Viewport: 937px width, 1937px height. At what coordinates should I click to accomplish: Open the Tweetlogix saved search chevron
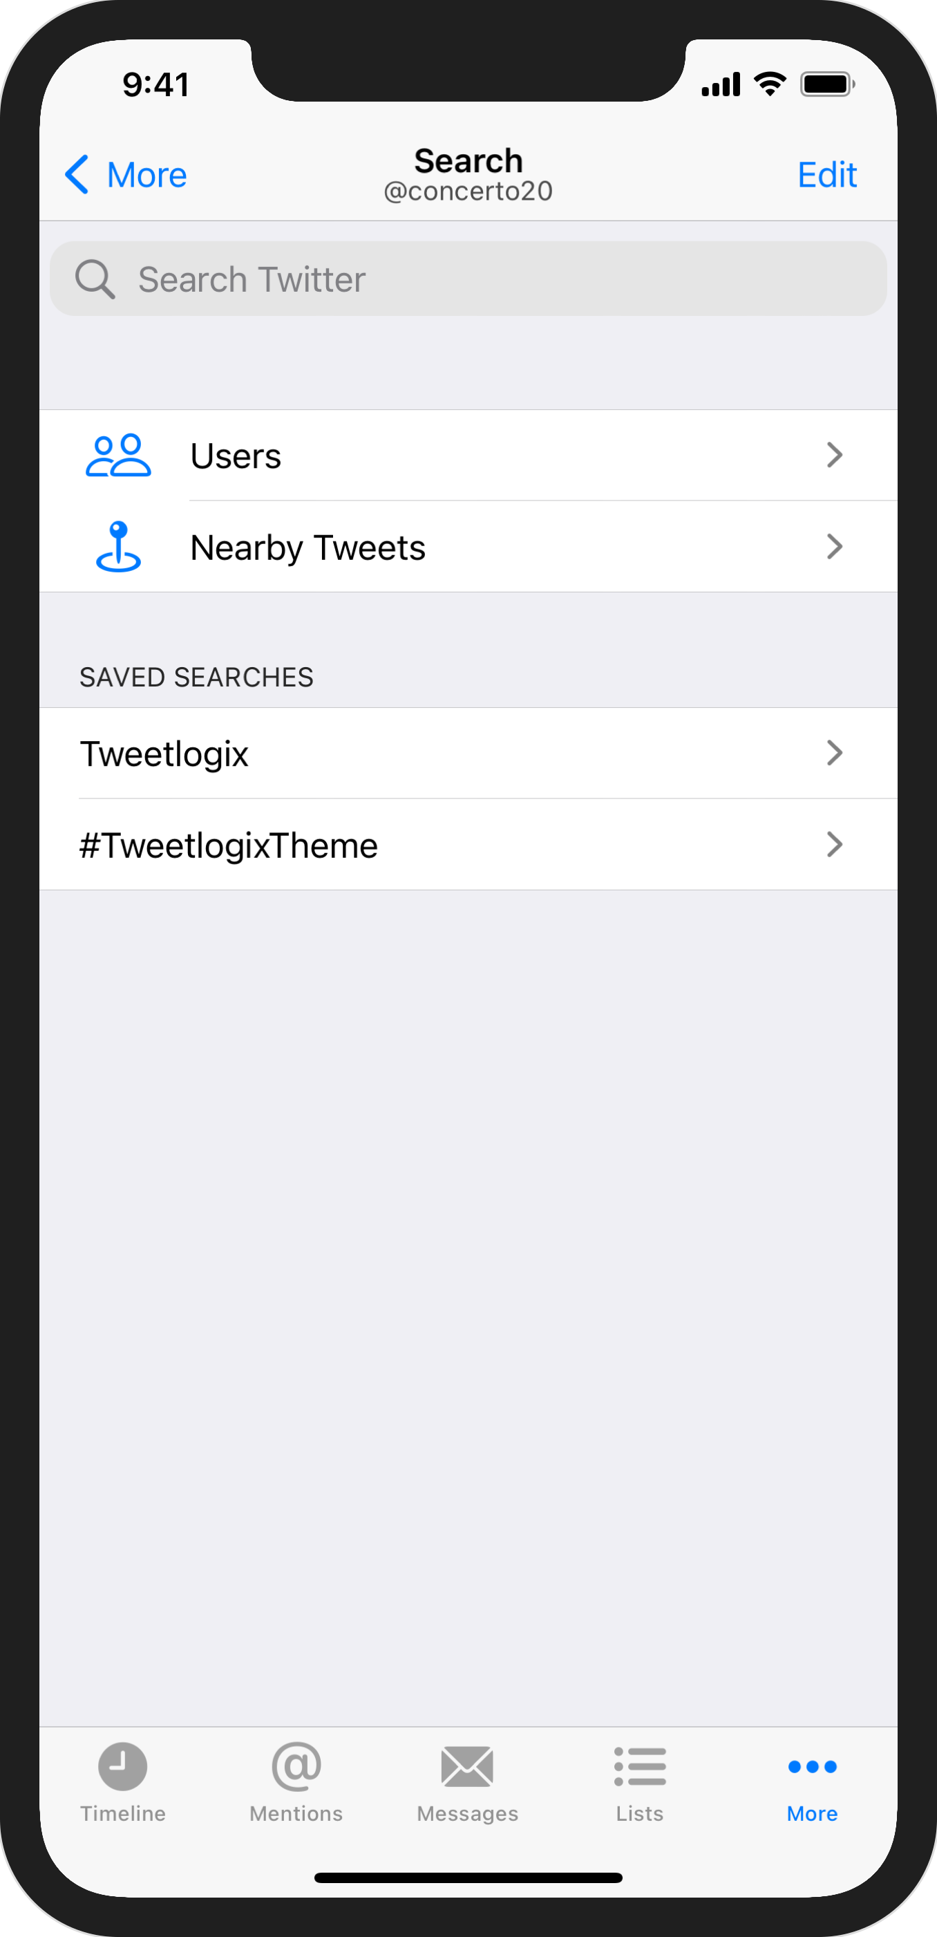(834, 753)
